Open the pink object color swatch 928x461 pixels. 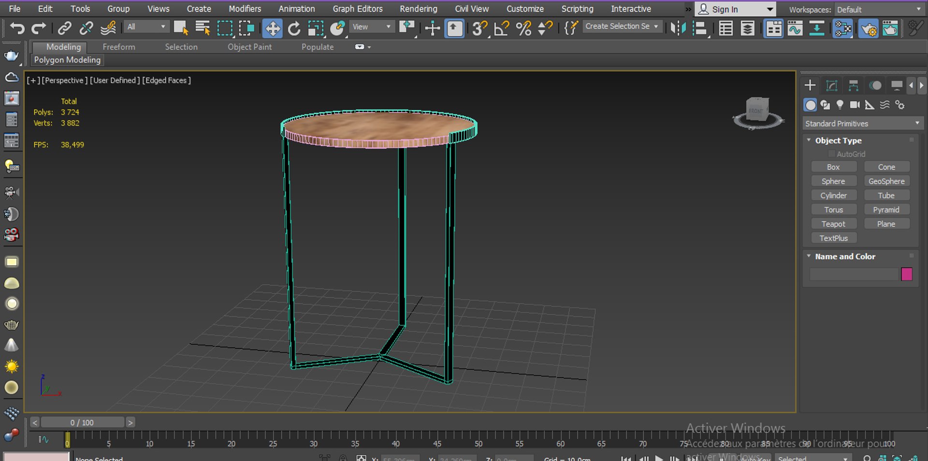point(907,274)
